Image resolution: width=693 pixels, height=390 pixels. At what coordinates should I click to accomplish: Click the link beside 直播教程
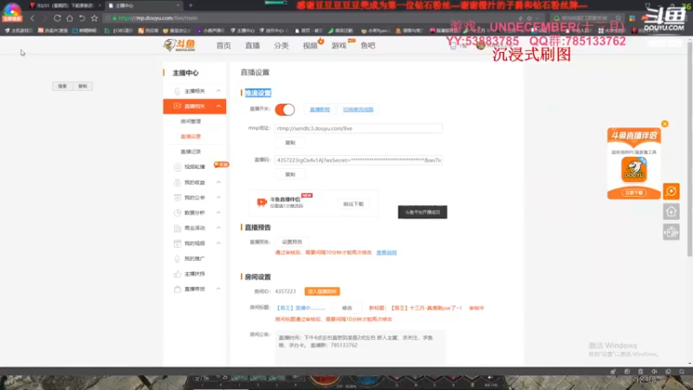click(358, 110)
